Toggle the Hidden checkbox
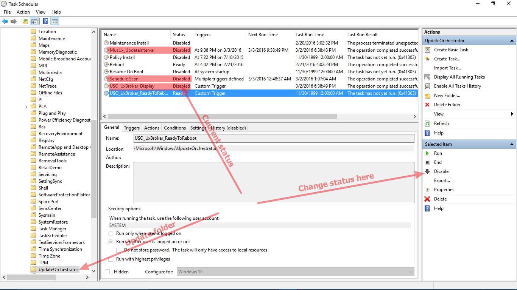Viewport: 517px width, 290px height. 107,272
